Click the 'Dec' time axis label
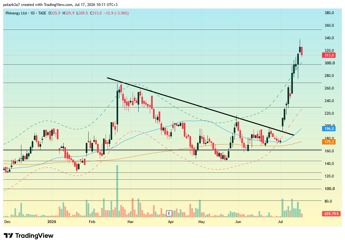345x245 pixels. click(8, 222)
